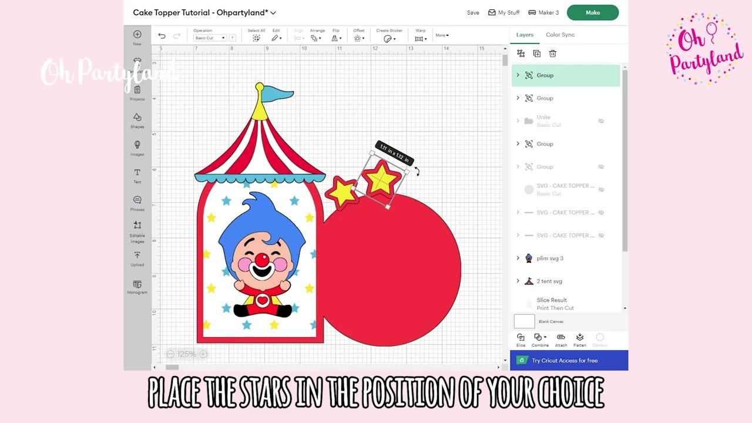Image resolution: width=752 pixels, height=423 pixels.
Task: Open the Offset dropdown
Action: click(358, 38)
